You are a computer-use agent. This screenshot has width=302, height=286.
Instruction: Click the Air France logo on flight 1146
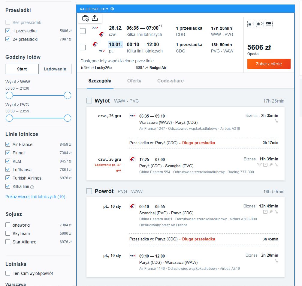point(132,256)
